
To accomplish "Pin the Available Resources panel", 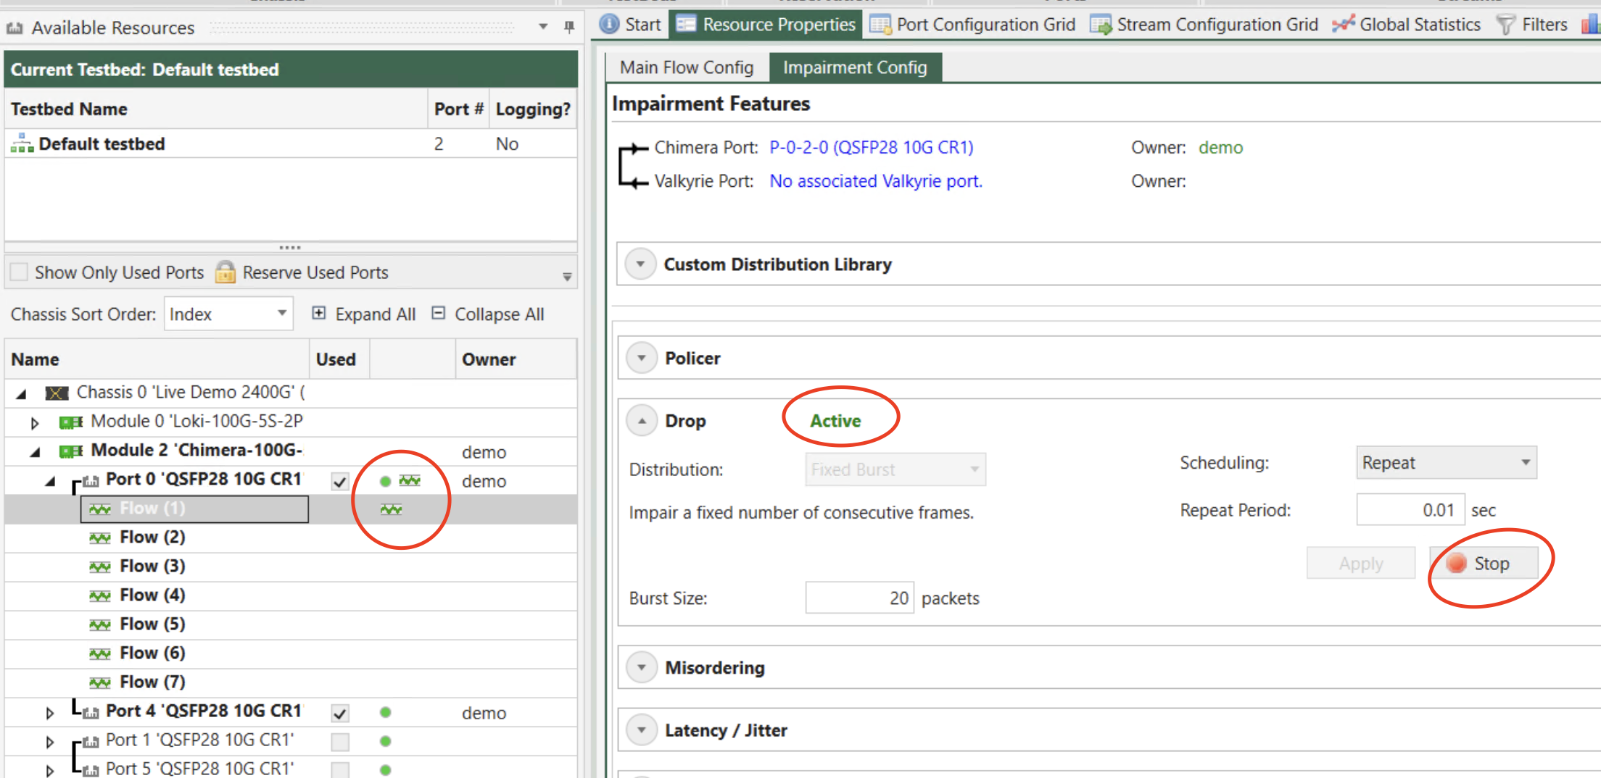I will pyautogui.click(x=569, y=27).
